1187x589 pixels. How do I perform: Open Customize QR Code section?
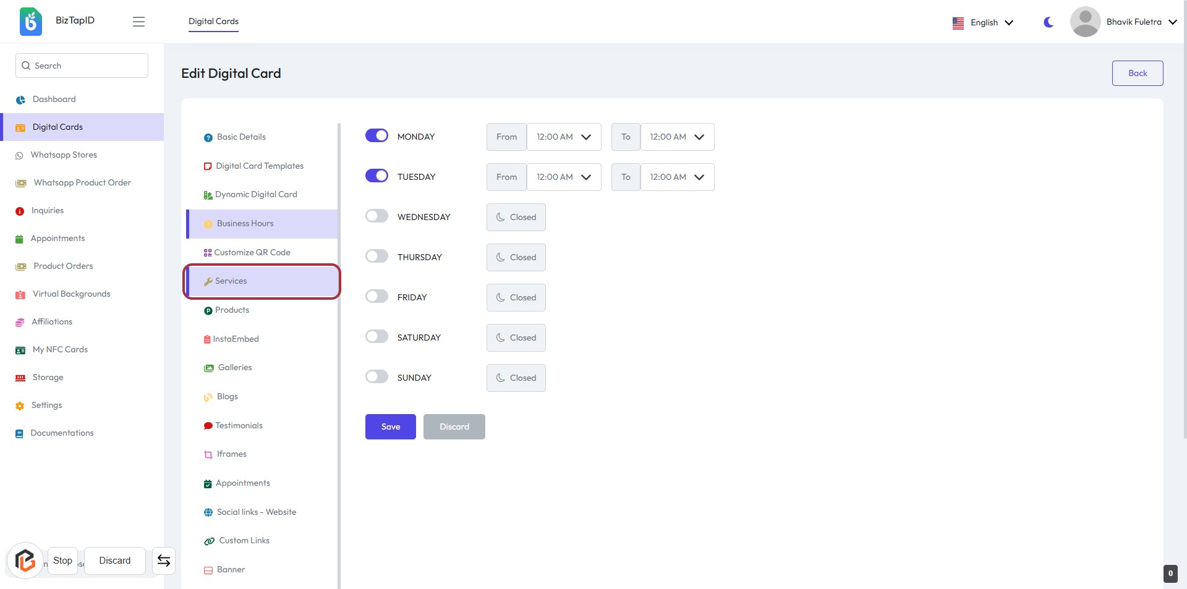pos(252,252)
